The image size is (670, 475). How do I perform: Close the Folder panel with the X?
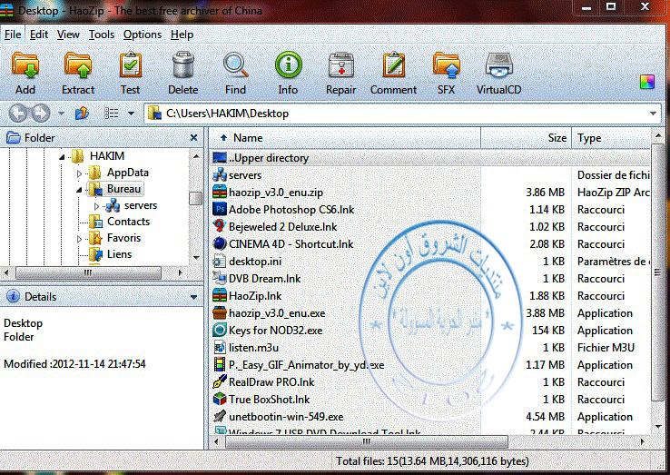(x=193, y=138)
